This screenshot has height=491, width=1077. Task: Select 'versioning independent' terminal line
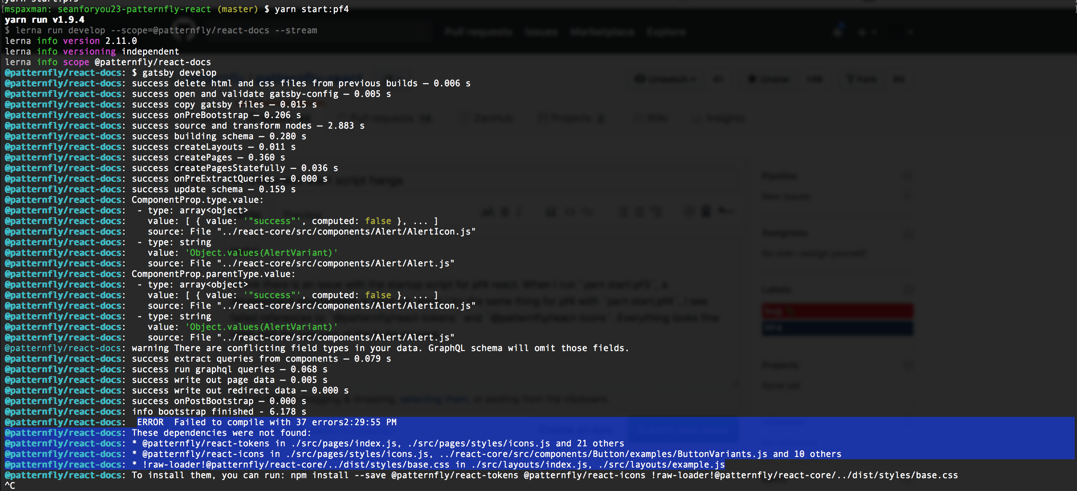pyautogui.click(x=92, y=51)
